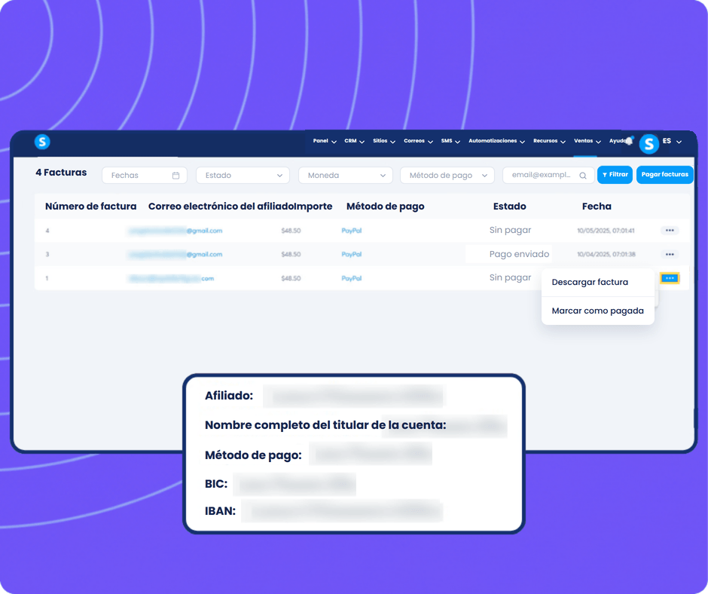
Task: Expand the Recursos menu
Action: tap(549, 141)
